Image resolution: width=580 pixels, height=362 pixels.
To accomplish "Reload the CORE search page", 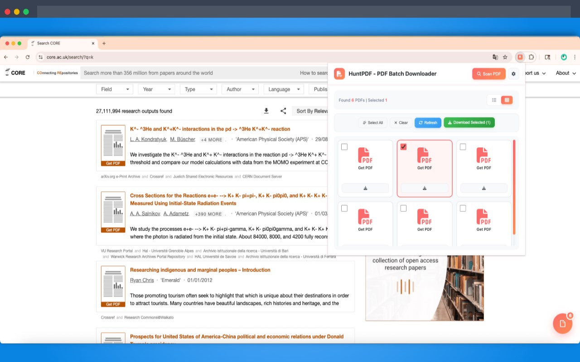I will (28, 57).
